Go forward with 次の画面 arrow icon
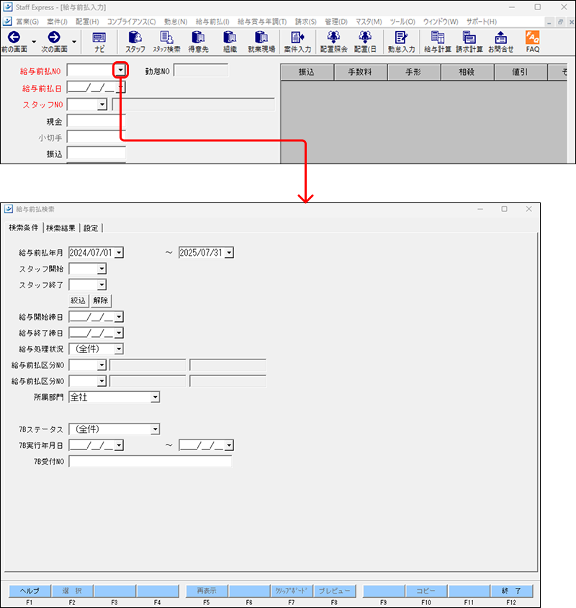The height and width of the screenshot is (608, 576). (x=54, y=41)
